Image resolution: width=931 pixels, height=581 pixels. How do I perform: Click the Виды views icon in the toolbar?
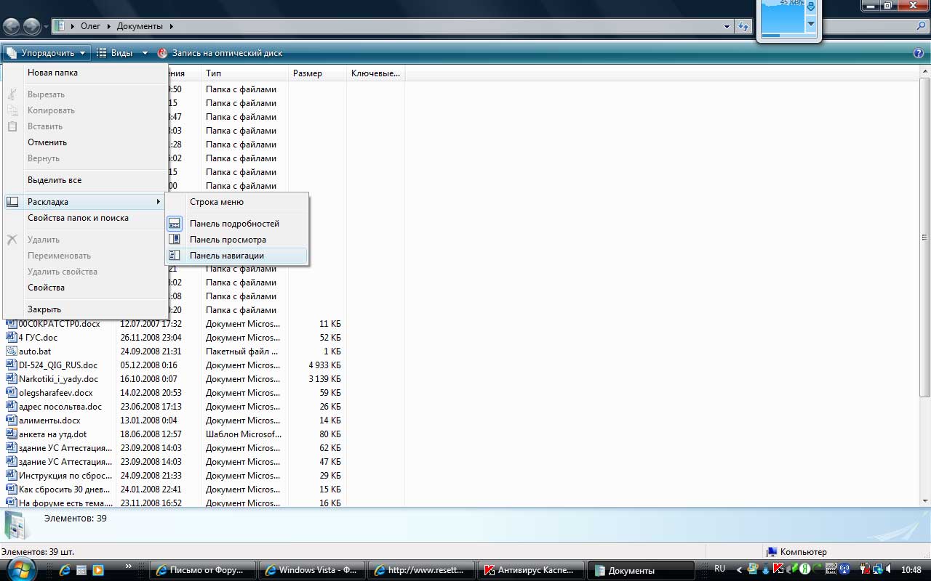(102, 53)
